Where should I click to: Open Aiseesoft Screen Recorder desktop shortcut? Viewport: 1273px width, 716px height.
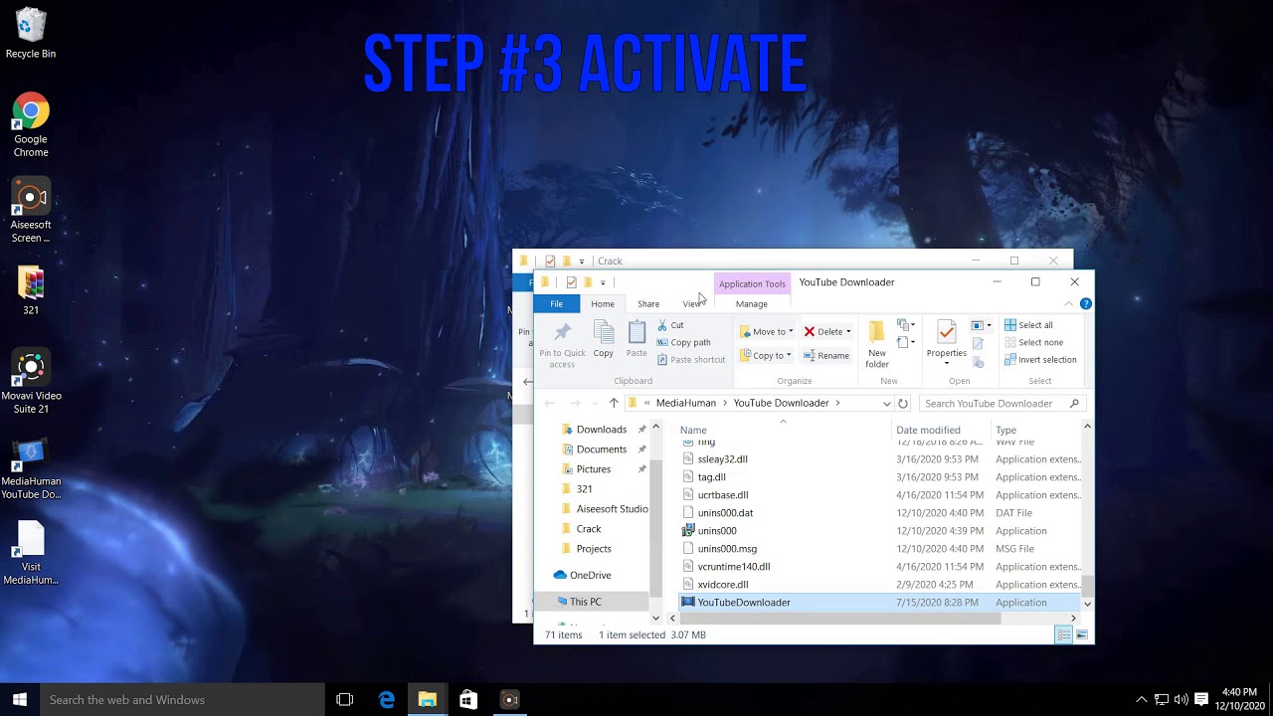click(31, 211)
